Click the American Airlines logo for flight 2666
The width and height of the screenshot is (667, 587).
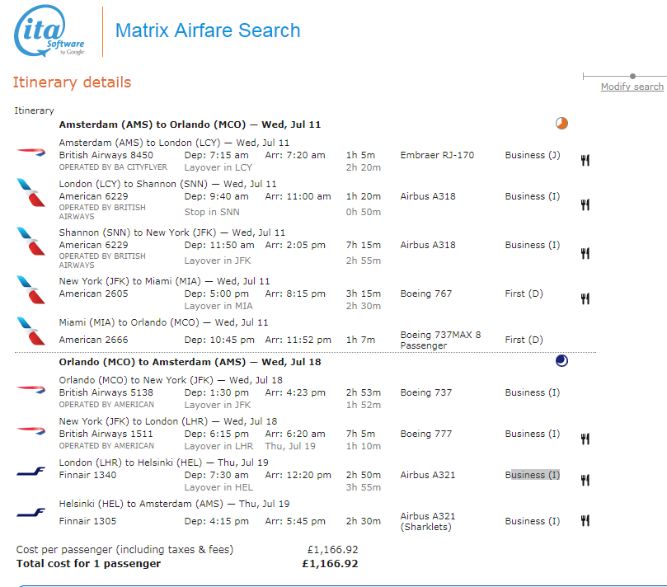coord(31,331)
